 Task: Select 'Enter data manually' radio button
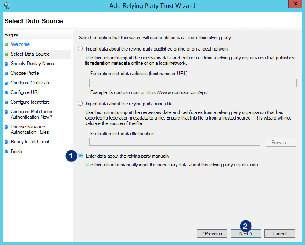80,156
